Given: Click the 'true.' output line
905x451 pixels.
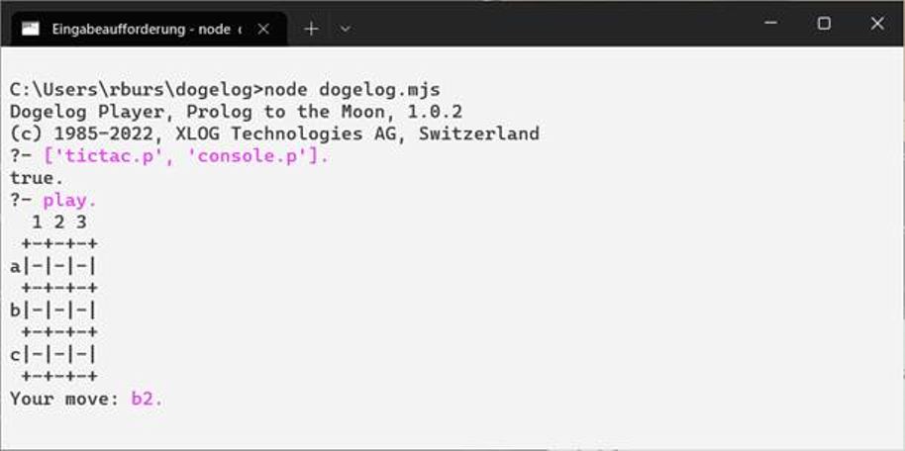Looking at the screenshot, I should [x=37, y=178].
